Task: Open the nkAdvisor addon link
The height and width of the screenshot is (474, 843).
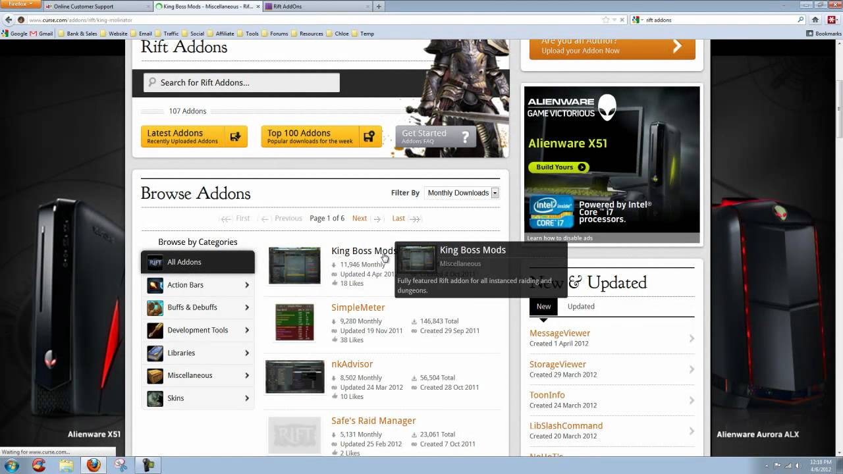Action: [x=352, y=364]
